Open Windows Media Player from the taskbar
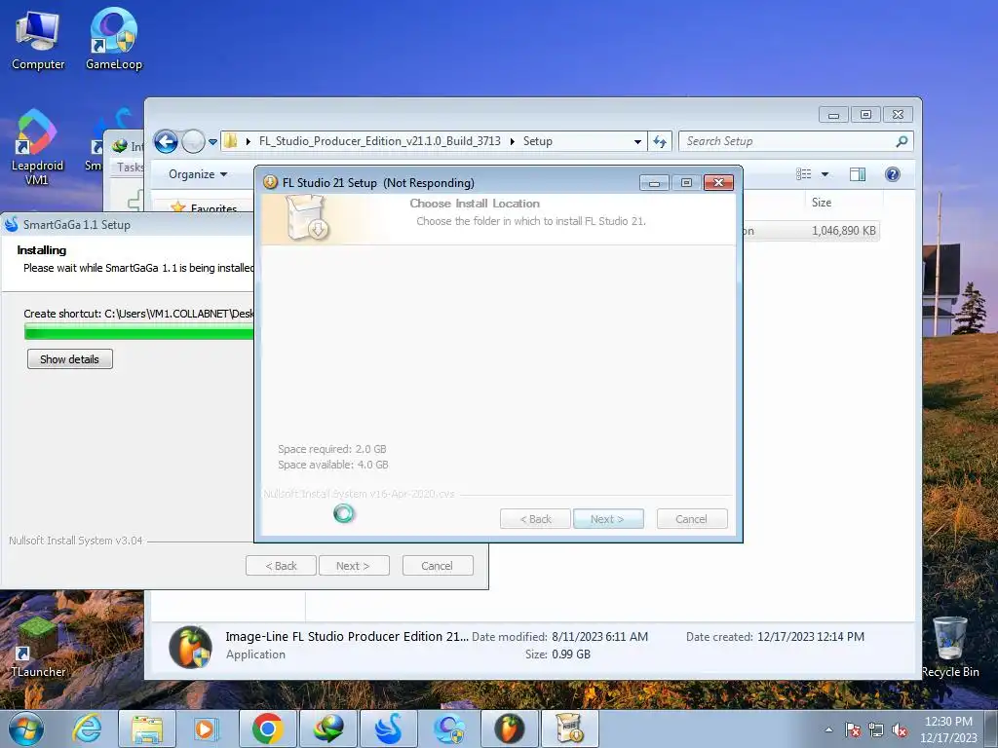The image size is (998, 748). [x=207, y=729]
